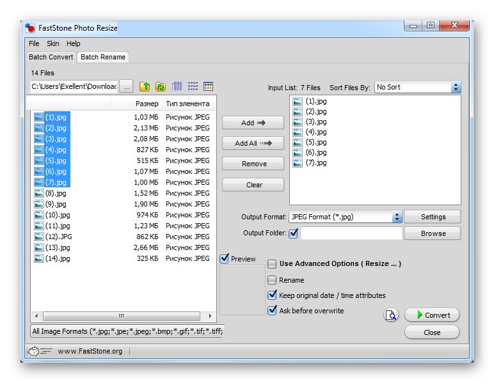The image size is (494, 383).
Task: Click the Add All button
Action: 253,143
